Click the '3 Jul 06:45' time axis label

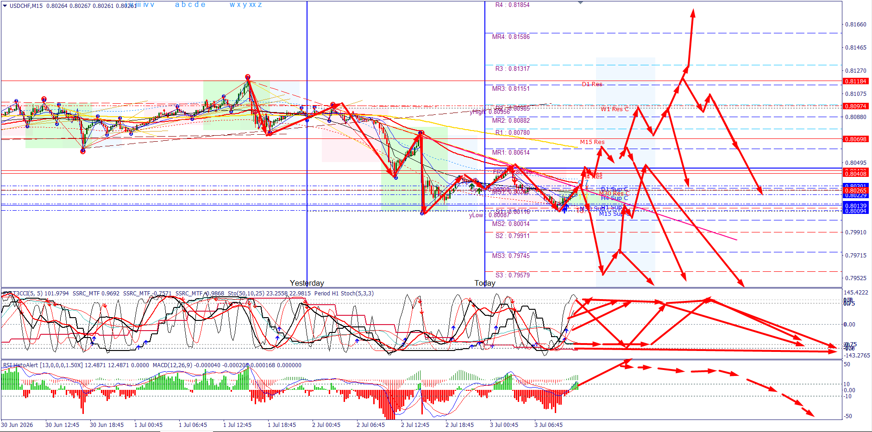click(549, 425)
